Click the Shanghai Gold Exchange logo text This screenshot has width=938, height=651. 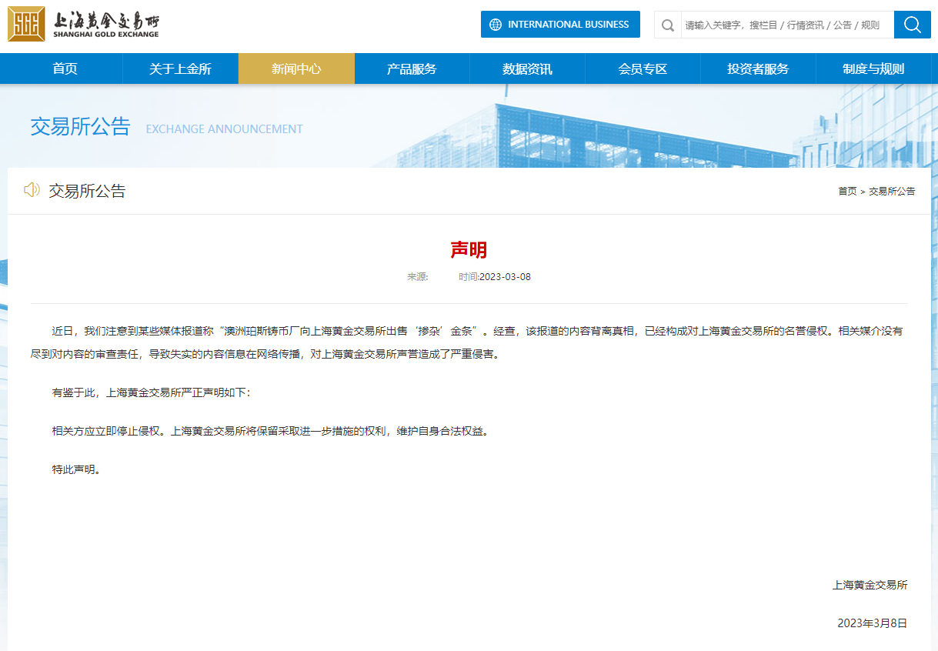tap(106, 25)
